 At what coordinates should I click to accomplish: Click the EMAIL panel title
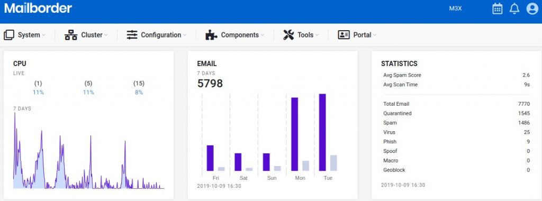(207, 63)
